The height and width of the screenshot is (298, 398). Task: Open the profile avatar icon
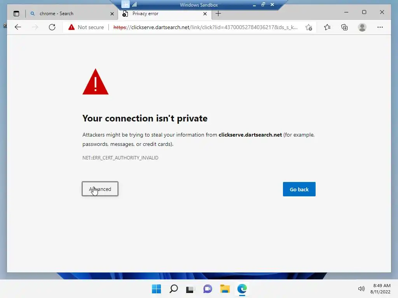[x=362, y=27]
